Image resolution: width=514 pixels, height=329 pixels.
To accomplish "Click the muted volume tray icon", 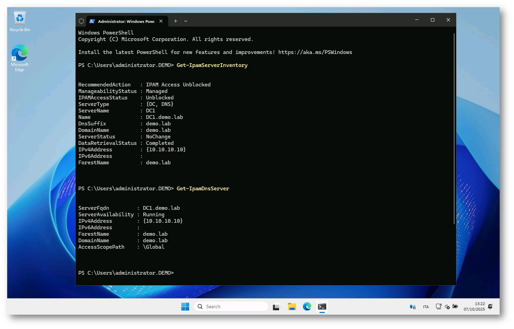I will coord(447,307).
